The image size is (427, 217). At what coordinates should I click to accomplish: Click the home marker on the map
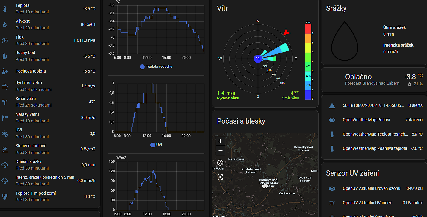265,186
